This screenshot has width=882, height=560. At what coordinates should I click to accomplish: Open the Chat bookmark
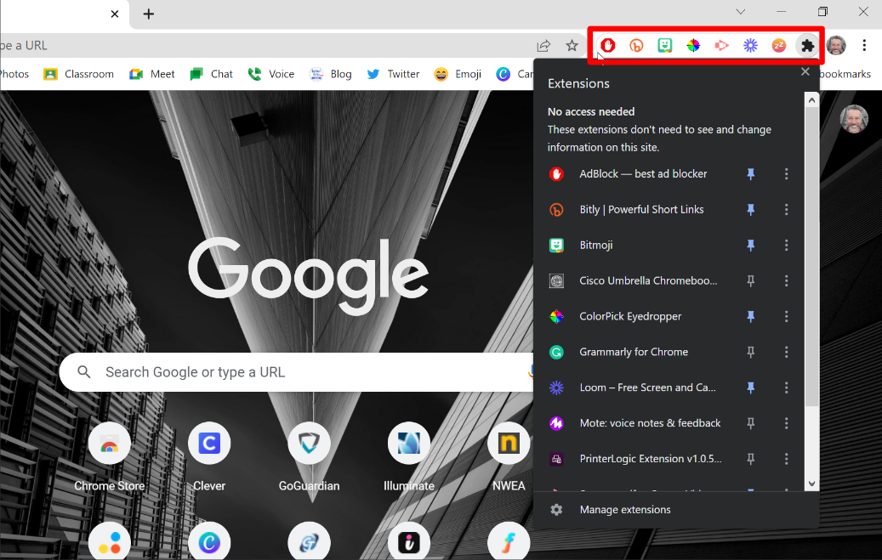coord(212,74)
